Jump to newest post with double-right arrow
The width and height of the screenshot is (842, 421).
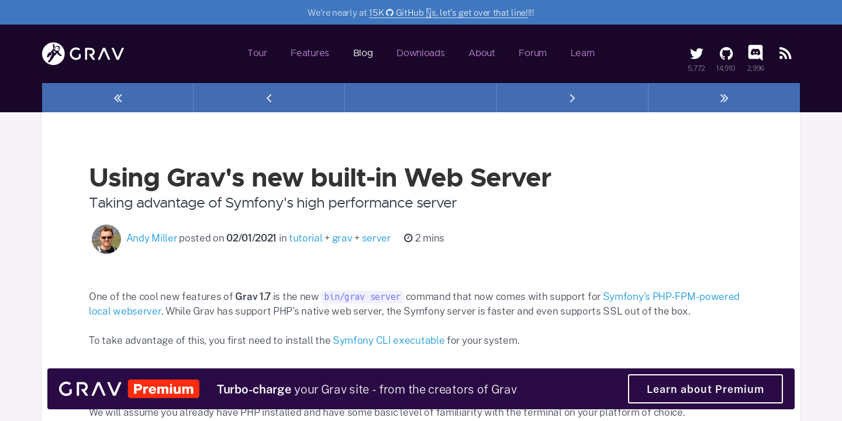tap(724, 98)
